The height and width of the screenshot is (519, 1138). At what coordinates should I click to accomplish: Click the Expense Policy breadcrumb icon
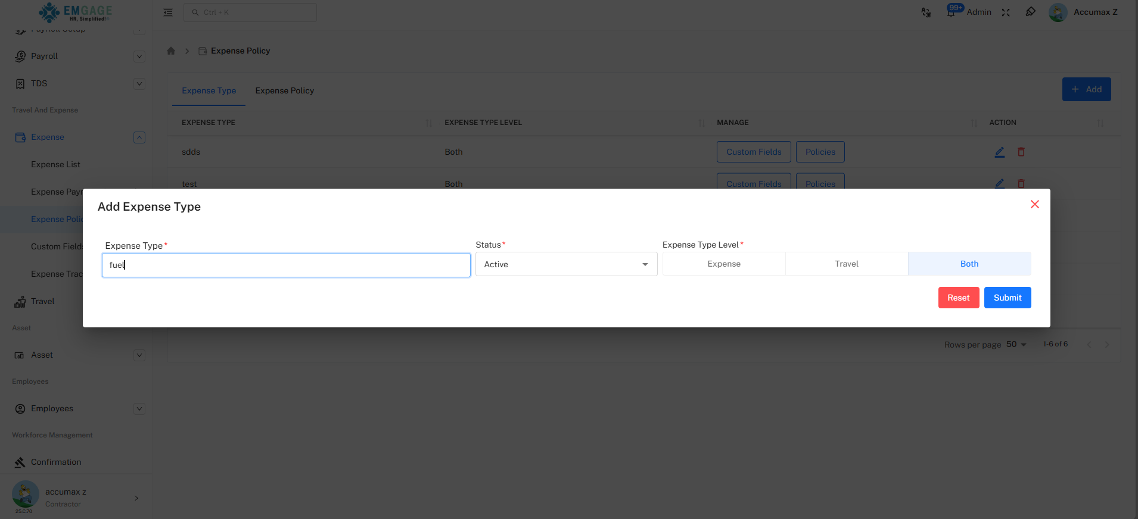203,51
